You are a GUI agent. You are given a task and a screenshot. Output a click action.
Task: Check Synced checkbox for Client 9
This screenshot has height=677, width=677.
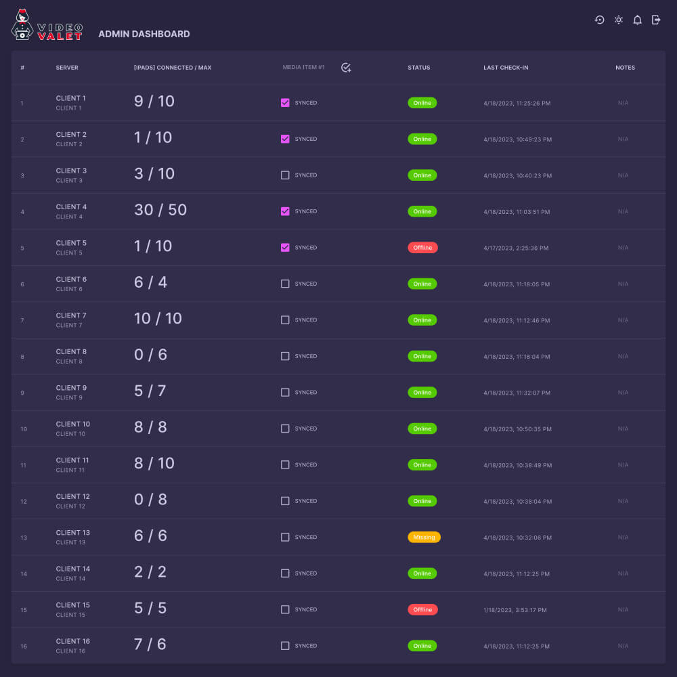tap(285, 393)
